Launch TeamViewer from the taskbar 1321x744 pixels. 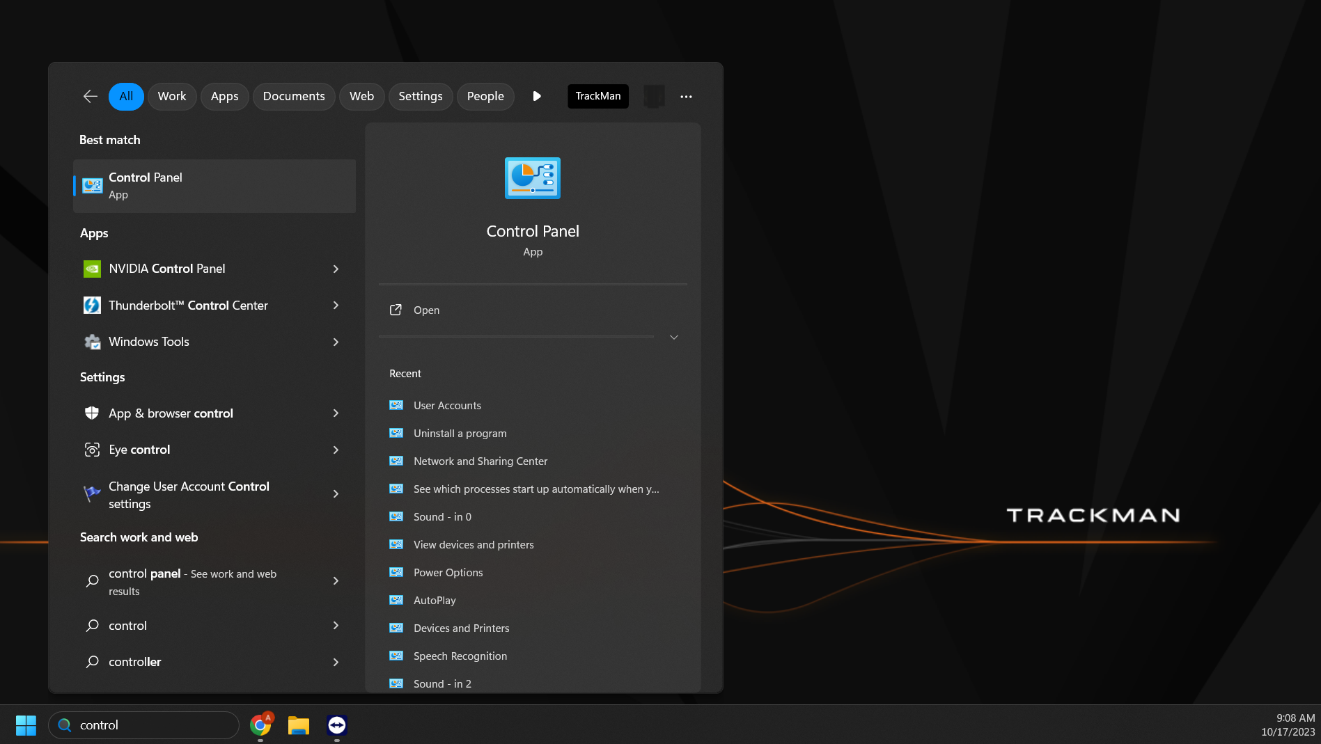click(336, 725)
